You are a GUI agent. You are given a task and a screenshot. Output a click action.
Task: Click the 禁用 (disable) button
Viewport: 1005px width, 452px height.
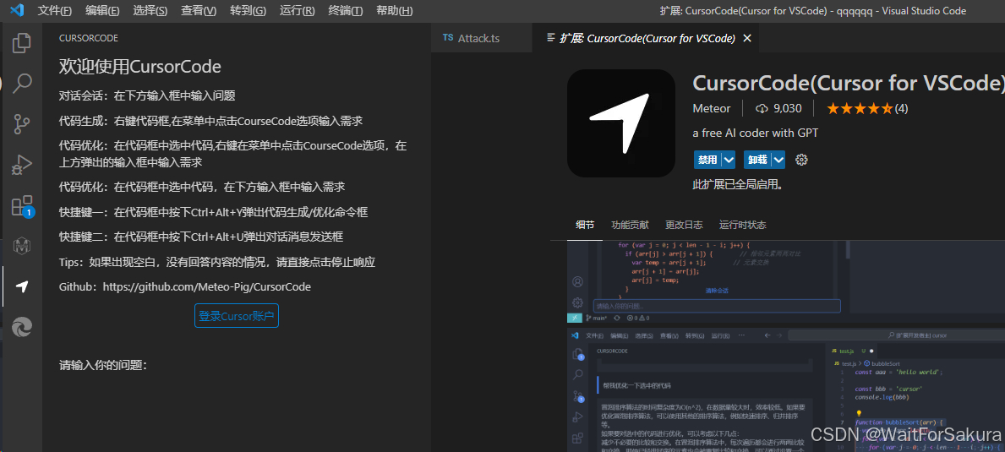tap(707, 160)
